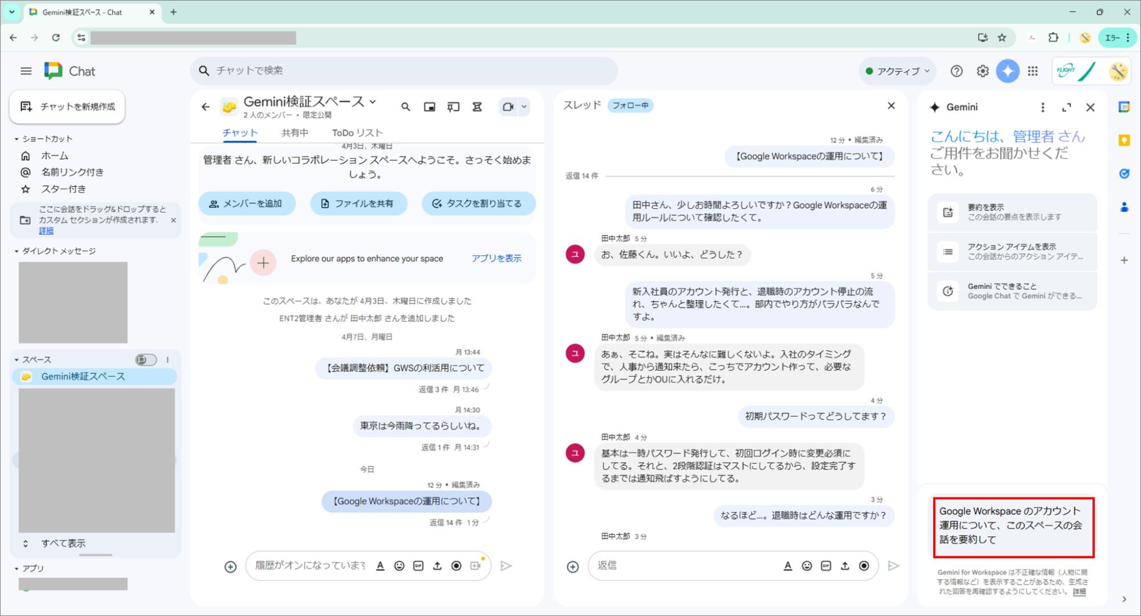
Task: Search within the space using magnifier icon
Action: point(405,107)
